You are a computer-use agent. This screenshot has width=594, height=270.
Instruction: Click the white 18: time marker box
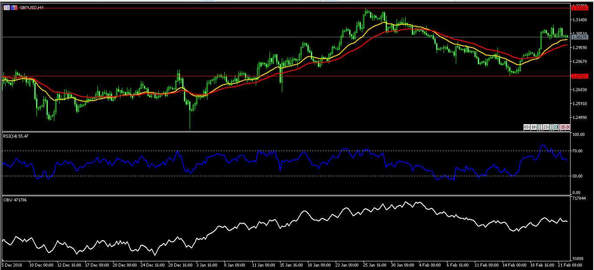pos(534,127)
